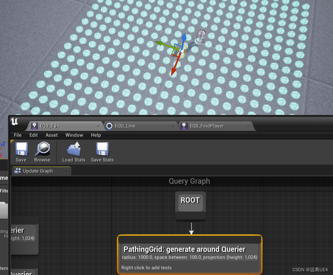Click the green axis gizmo arrow
Screen dimensions: 333x275
click(160, 43)
